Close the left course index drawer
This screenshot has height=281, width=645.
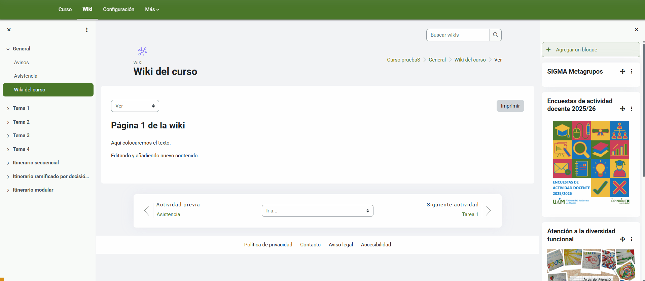coord(9,30)
